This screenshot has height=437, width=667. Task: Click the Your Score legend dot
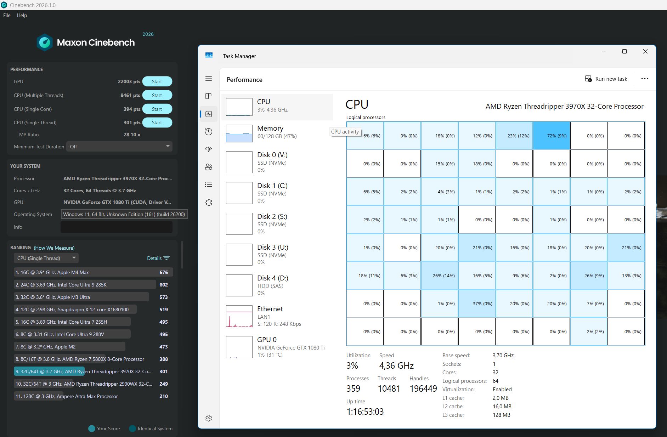pyautogui.click(x=92, y=429)
